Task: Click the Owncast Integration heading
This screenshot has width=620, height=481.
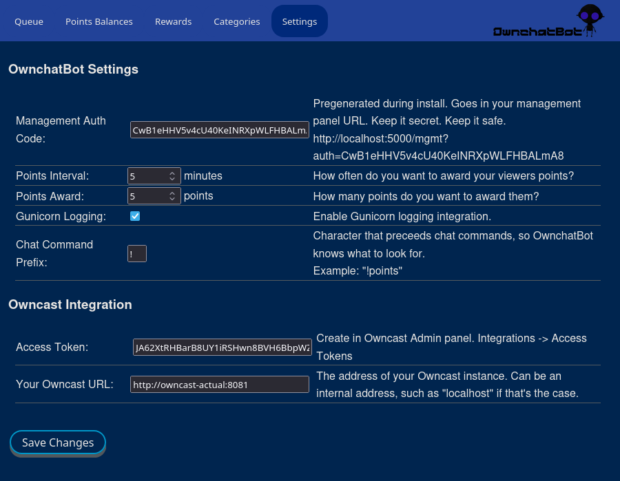Action: [70, 304]
